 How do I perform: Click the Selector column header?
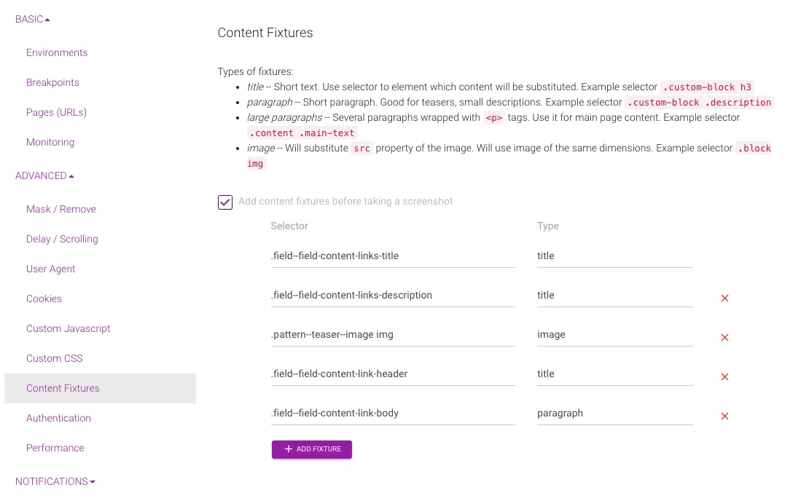[289, 226]
